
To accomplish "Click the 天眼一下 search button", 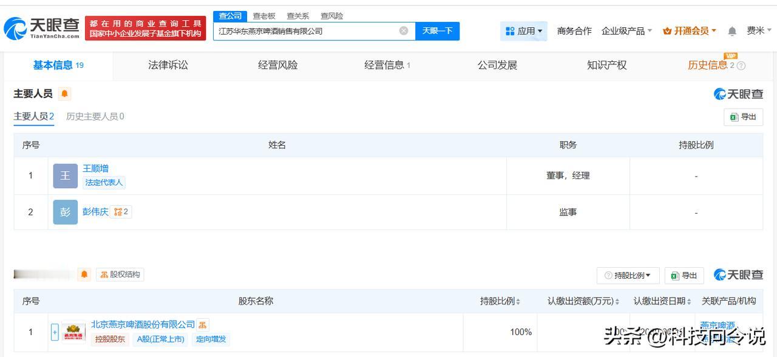I will 437,31.
